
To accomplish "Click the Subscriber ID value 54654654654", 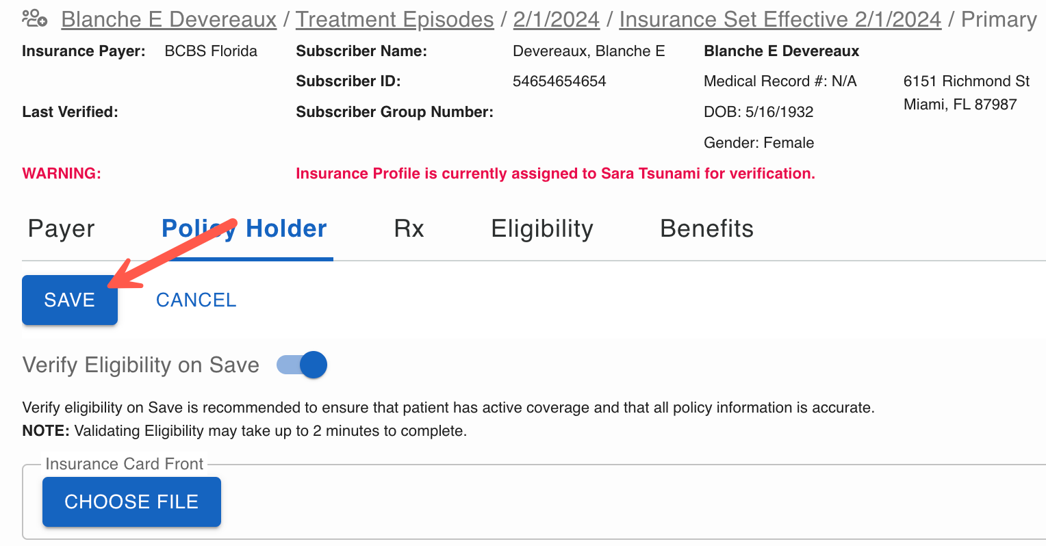I will (559, 81).
